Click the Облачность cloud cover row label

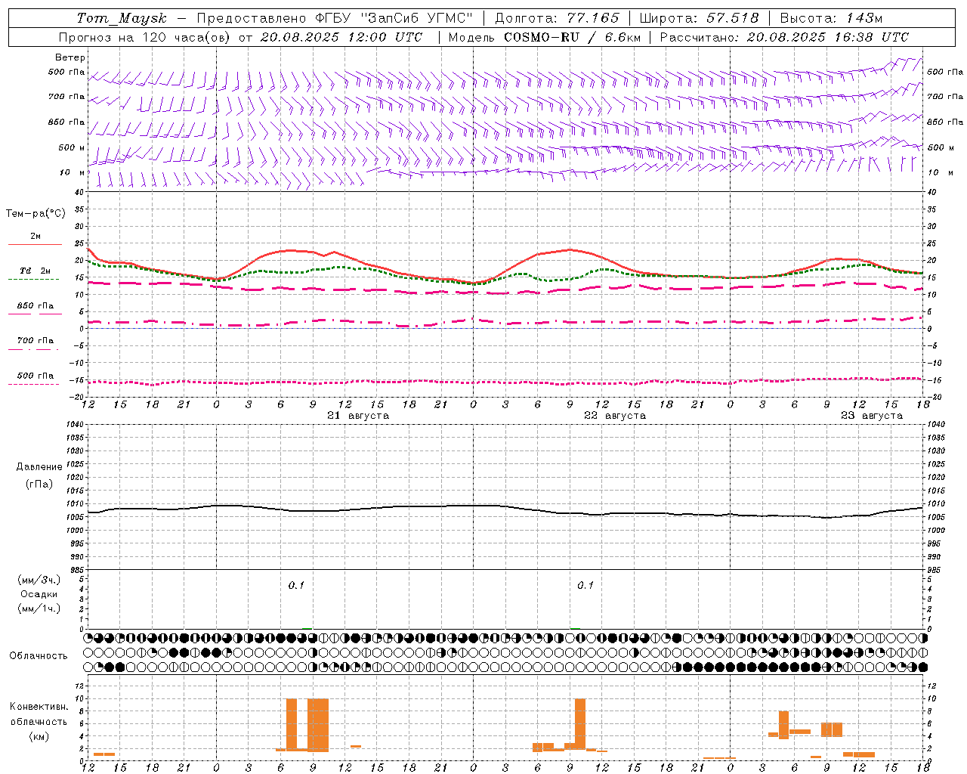pyautogui.click(x=39, y=656)
